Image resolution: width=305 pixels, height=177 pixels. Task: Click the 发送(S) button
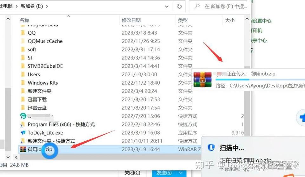click(x=164, y=173)
